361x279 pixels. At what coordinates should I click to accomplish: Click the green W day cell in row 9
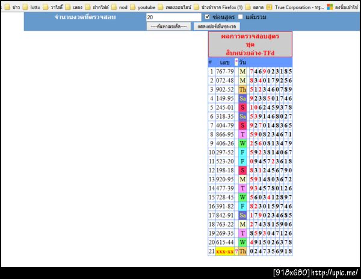pyautogui.click(x=242, y=143)
